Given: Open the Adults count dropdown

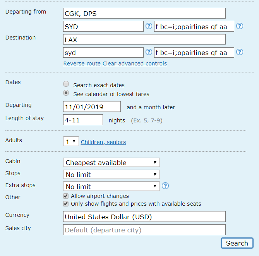Looking at the screenshot, I should coord(71,142).
